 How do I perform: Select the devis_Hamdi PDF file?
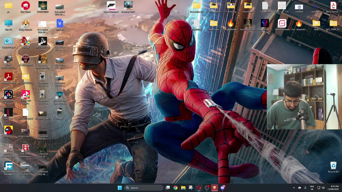point(333,7)
